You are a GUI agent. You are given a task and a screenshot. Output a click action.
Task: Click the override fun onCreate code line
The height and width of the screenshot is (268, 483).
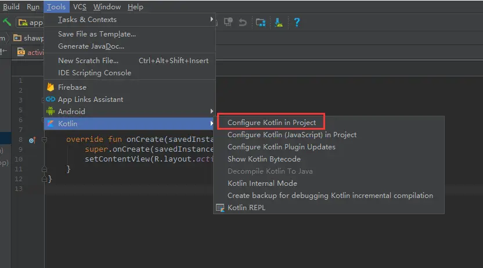[x=139, y=139]
